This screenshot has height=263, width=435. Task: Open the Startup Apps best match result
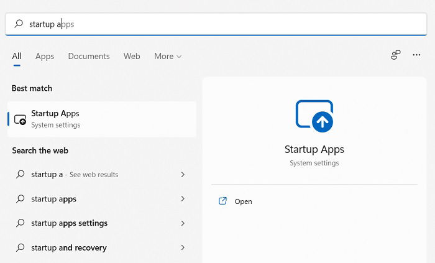[102, 119]
